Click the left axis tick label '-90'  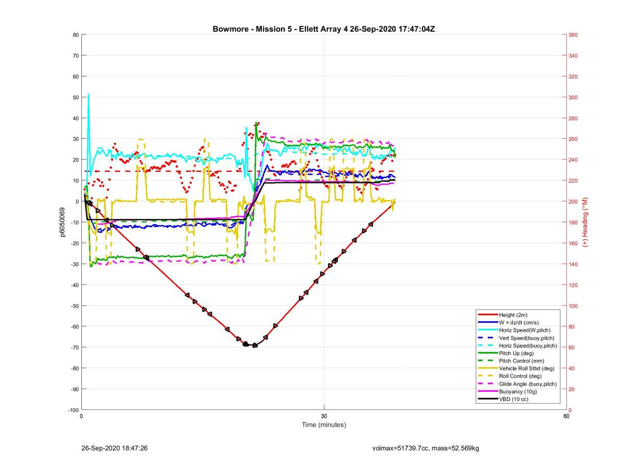[74, 389]
